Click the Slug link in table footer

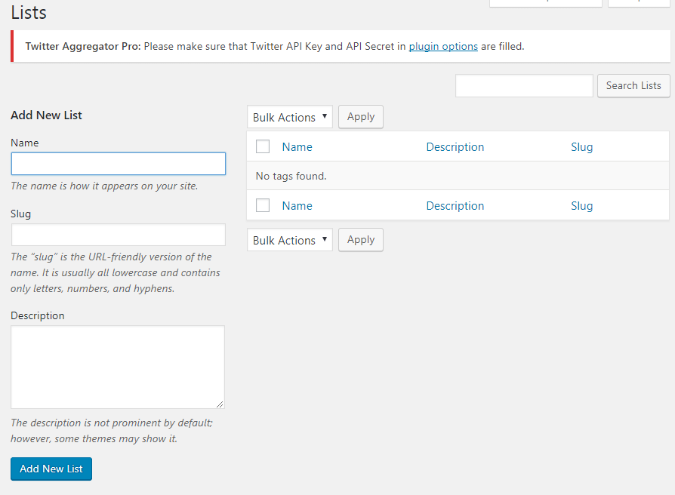coord(581,206)
